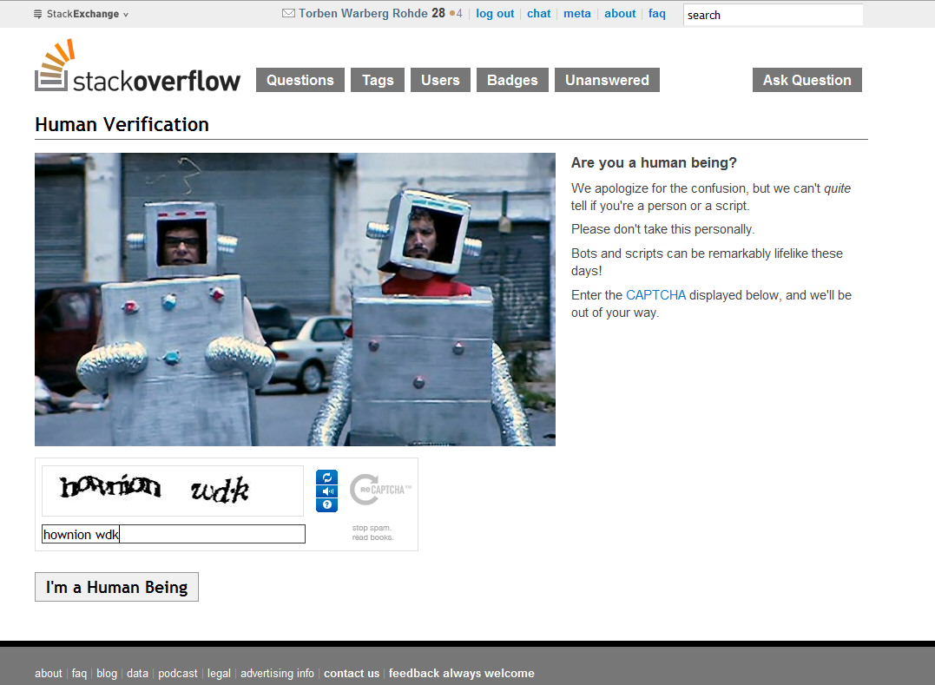Click the log out link
Image resolution: width=935 pixels, height=685 pixels.
[495, 14]
